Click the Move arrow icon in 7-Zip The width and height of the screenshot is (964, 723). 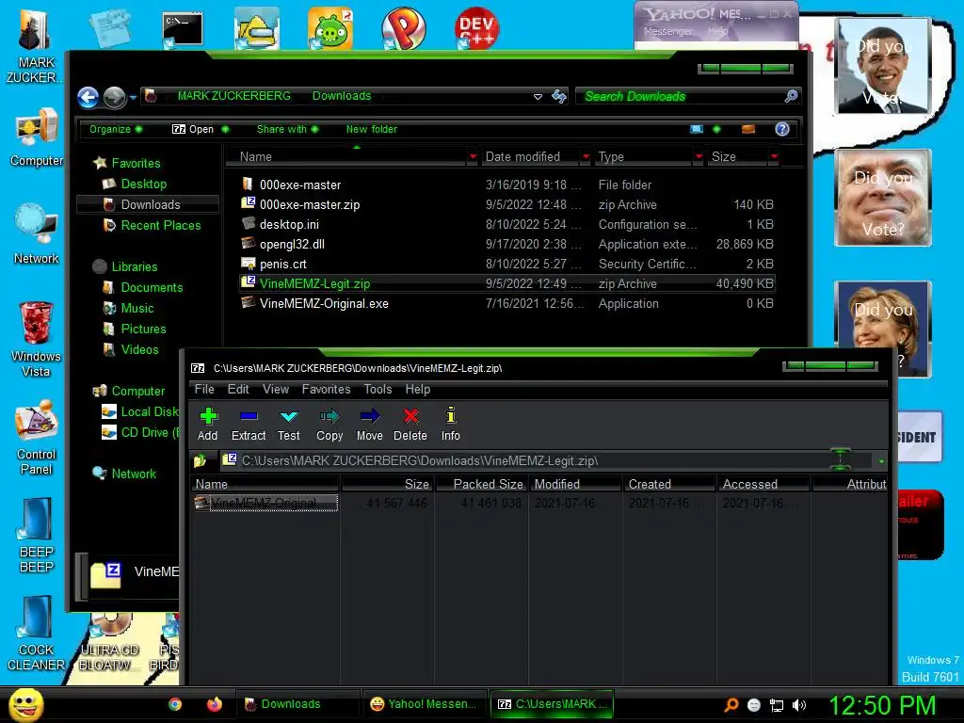[x=369, y=425]
